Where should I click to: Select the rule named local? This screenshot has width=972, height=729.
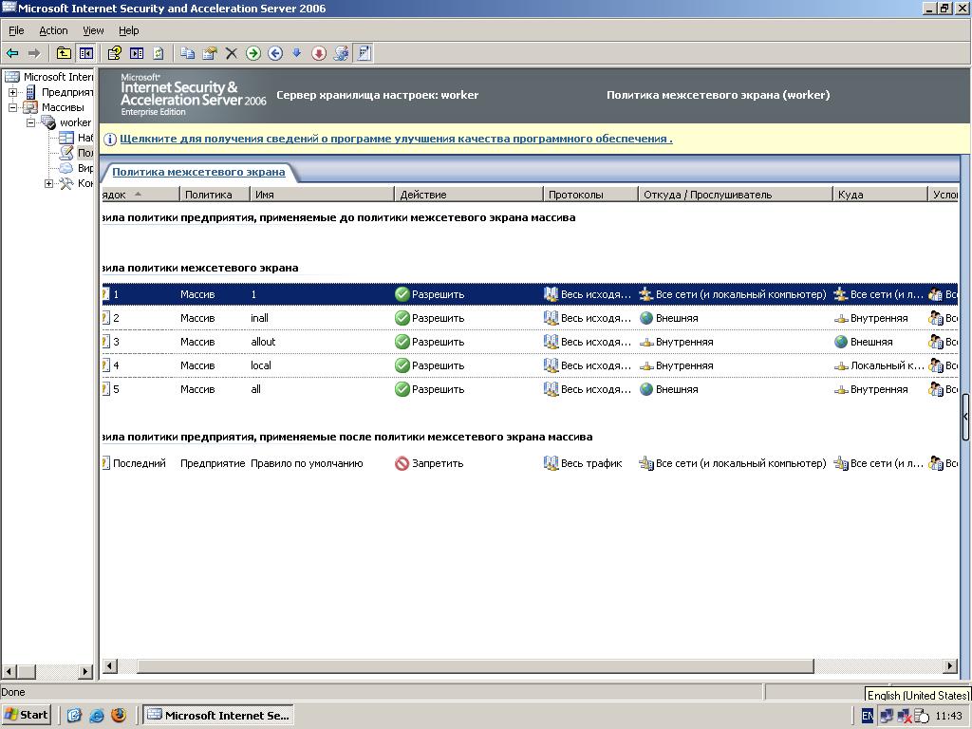(530, 365)
